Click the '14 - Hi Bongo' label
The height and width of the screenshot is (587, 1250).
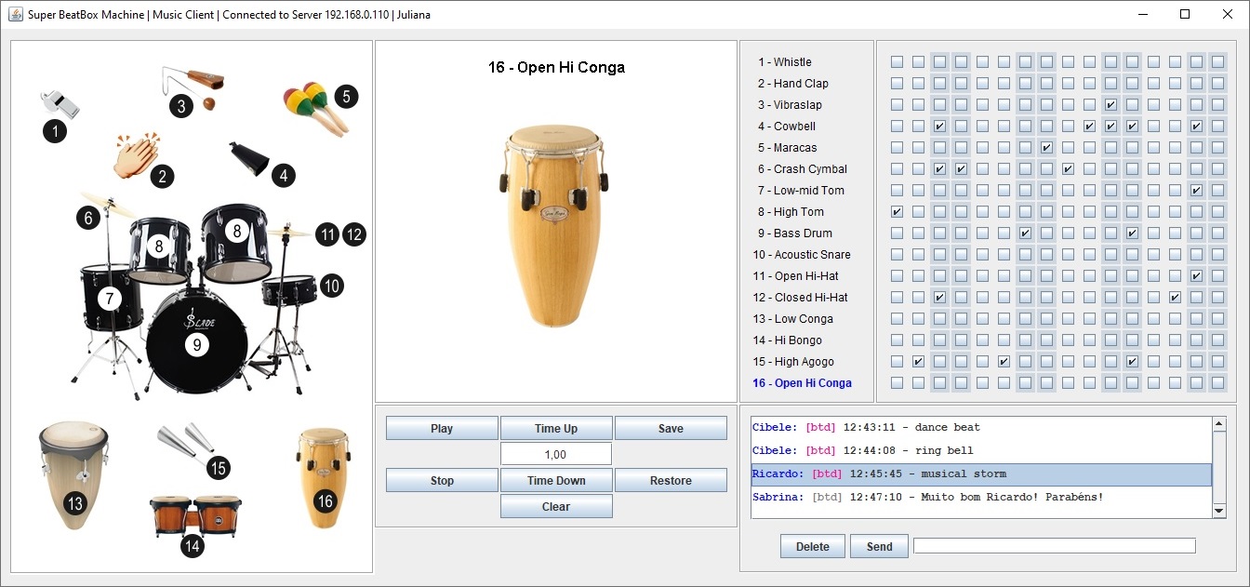click(788, 340)
